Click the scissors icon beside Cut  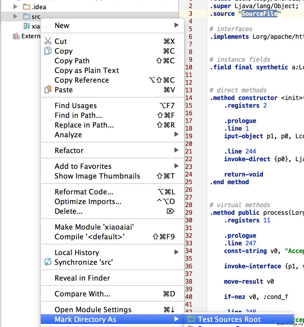[48, 41]
